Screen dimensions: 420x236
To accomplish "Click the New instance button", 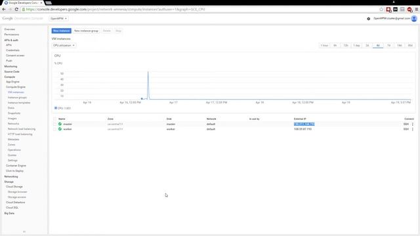I will tap(61, 31).
